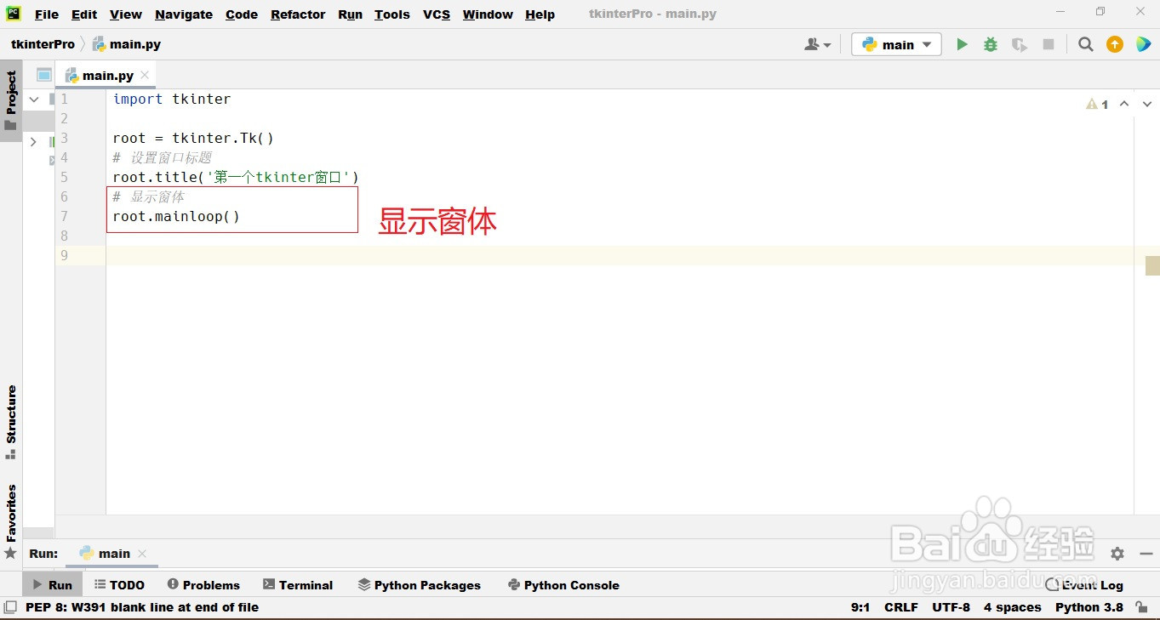
Task: Open Search Everywhere magnifier
Action: point(1085,43)
